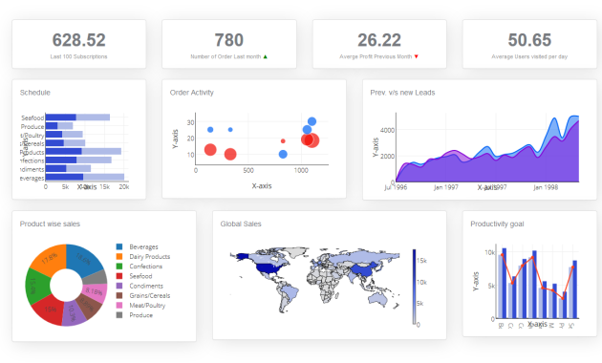This screenshot has width=602, height=363.
Task: Click Brazil on the Global Sales map
Action: [290, 292]
